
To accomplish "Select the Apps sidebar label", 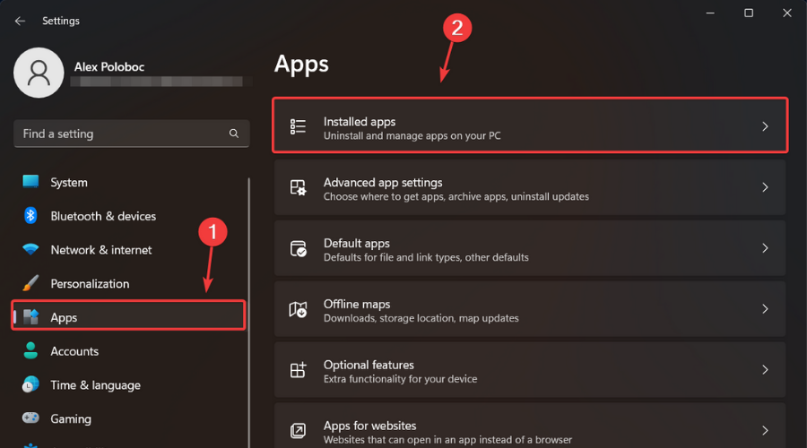I will pyautogui.click(x=64, y=318).
